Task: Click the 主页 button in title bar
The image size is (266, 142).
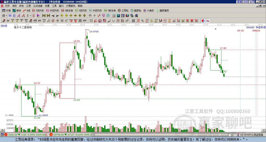Action: point(252,2)
